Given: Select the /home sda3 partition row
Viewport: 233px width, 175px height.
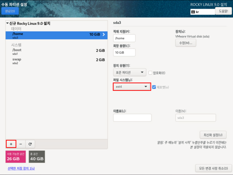Looking at the screenshot, I should pyautogui.click(x=57, y=35).
